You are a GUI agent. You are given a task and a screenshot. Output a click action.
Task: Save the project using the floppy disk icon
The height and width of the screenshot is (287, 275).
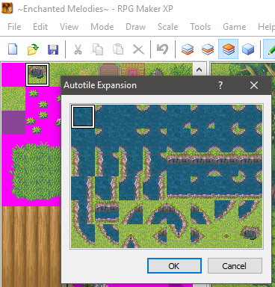[x=53, y=49]
